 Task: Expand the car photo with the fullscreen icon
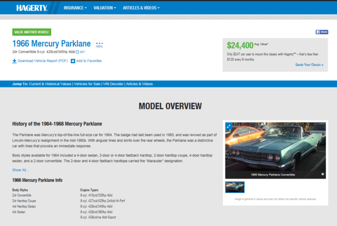[229, 126]
